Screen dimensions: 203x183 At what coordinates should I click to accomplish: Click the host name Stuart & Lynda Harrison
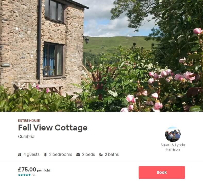[x=173, y=147]
